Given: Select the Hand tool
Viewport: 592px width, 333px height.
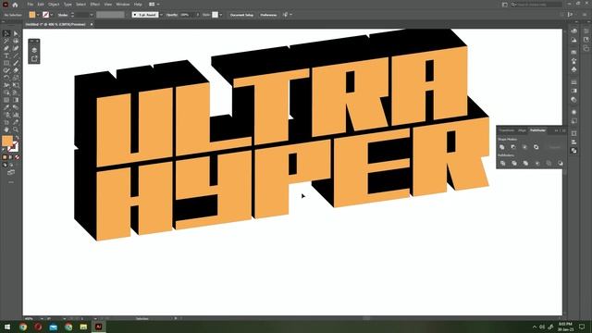Looking at the screenshot, I should point(6,129).
